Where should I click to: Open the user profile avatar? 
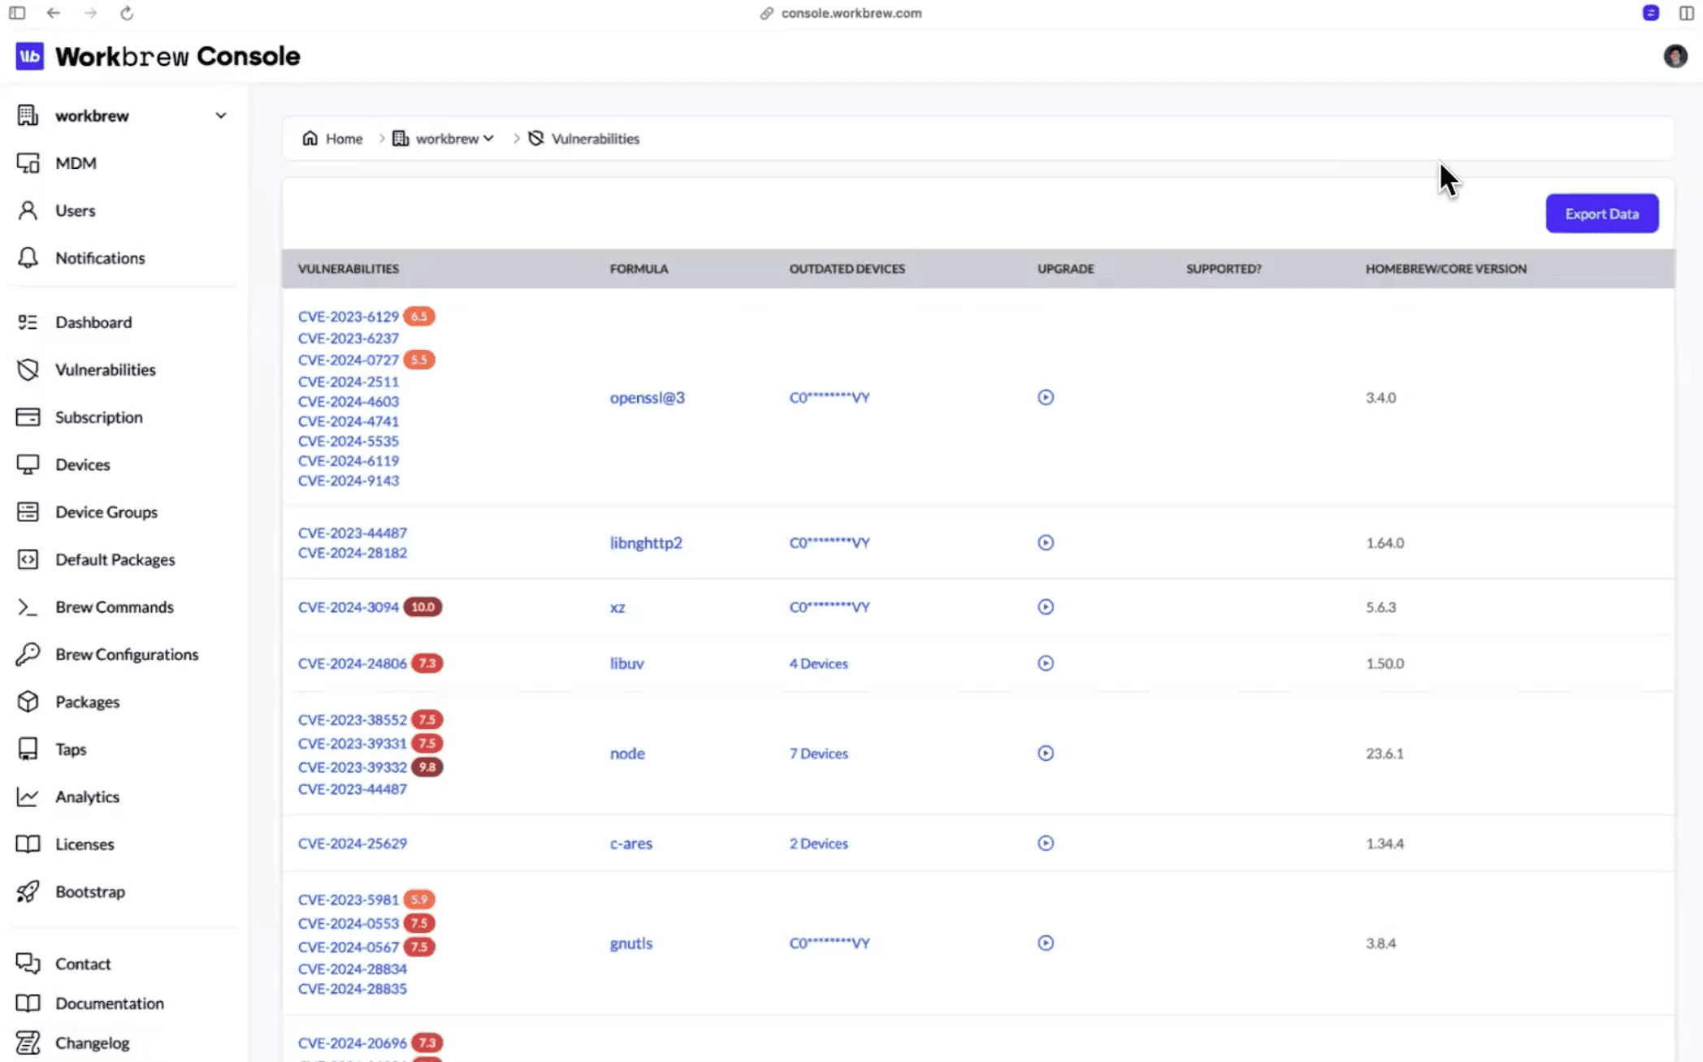pyautogui.click(x=1675, y=55)
